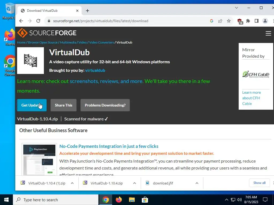Select Firefox desktop shortcut
Image resolution: width=274 pixels, height=205 pixels.
[10, 37]
